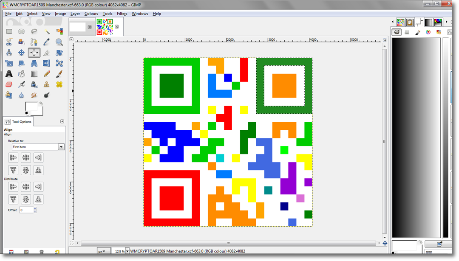Show previous dock tabs with the left arrow
The width and height of the screenshot is (459, 261).
pyautogui.click(x=393, y=22)
